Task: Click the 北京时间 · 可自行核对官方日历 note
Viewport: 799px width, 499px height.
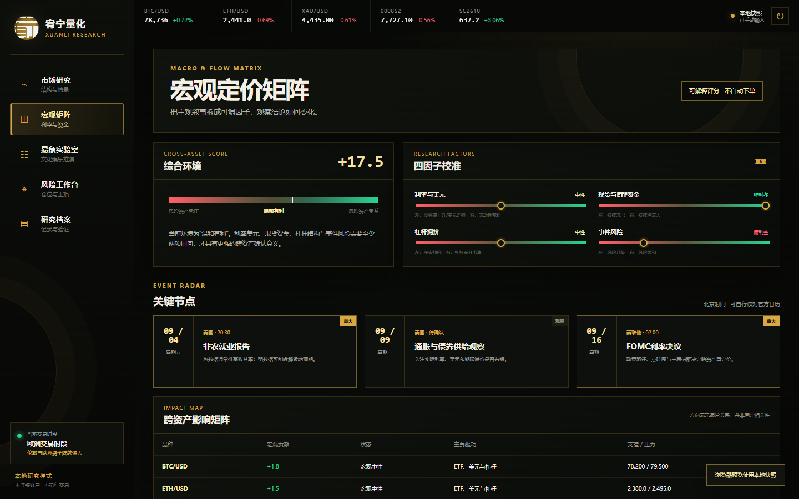Action: point(741,304)
